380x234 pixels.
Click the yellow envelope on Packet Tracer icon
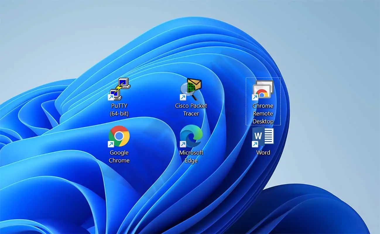195,84
